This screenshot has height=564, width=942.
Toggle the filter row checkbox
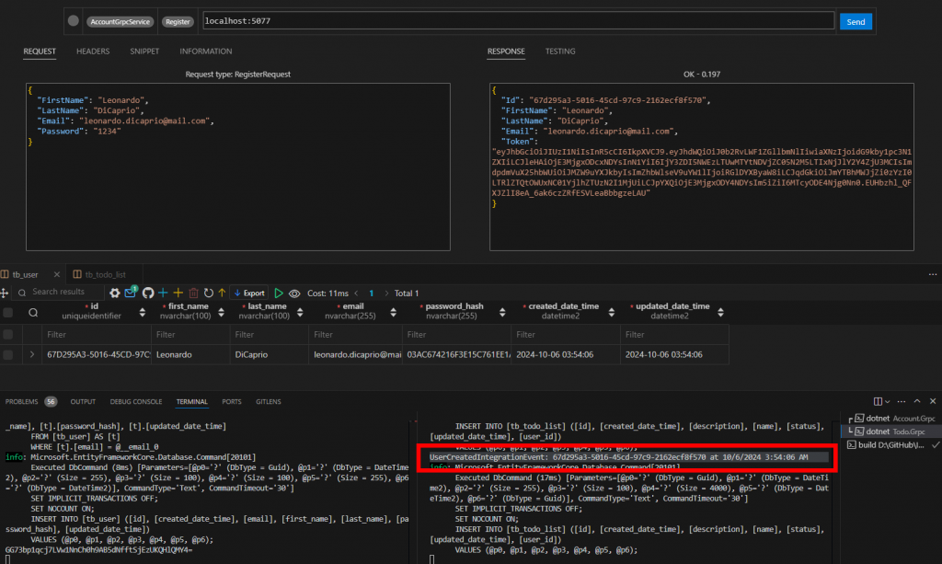7,335
